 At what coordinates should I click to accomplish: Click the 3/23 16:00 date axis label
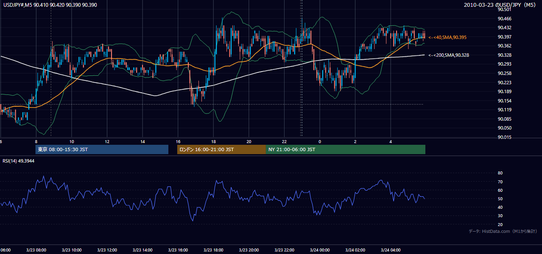[178, 250]
